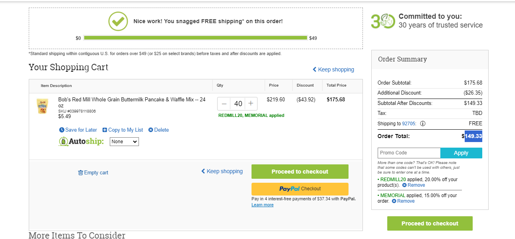The height and width of the screenshot is (239, 515).
Task: Increase quantity with the plus button
Action: (x=251, y=104)
